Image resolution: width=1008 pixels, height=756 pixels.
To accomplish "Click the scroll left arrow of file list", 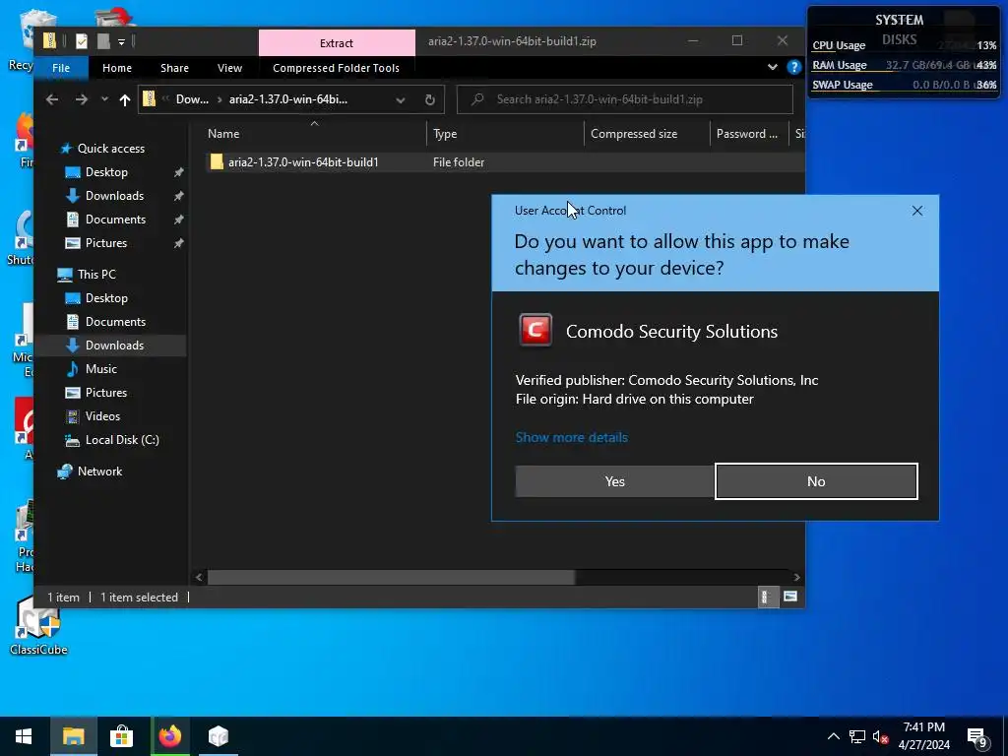I will (x=199, y=577).
